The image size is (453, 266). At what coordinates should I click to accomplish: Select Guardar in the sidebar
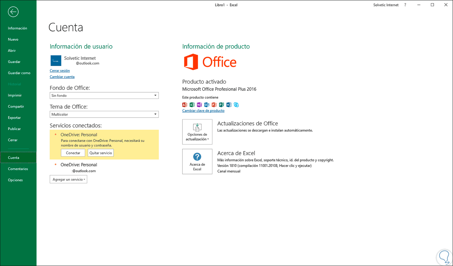click(x=14, y=62)
